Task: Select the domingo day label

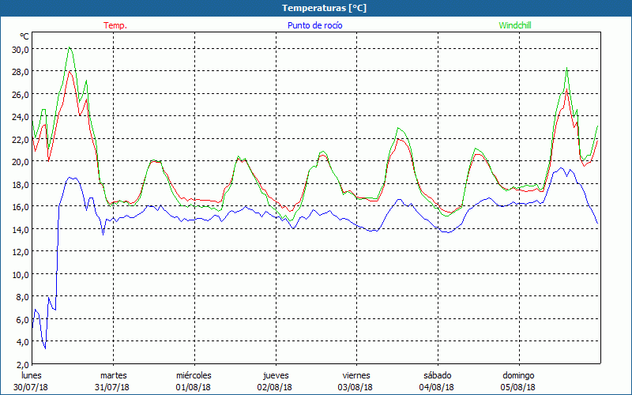Action: 518,375
